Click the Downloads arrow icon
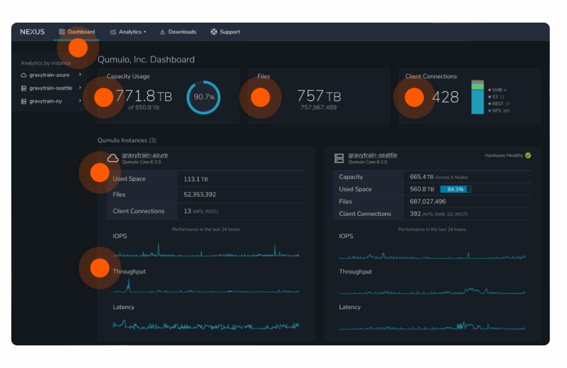The height and width of the screenshot is (368, 567). point(162,32)
